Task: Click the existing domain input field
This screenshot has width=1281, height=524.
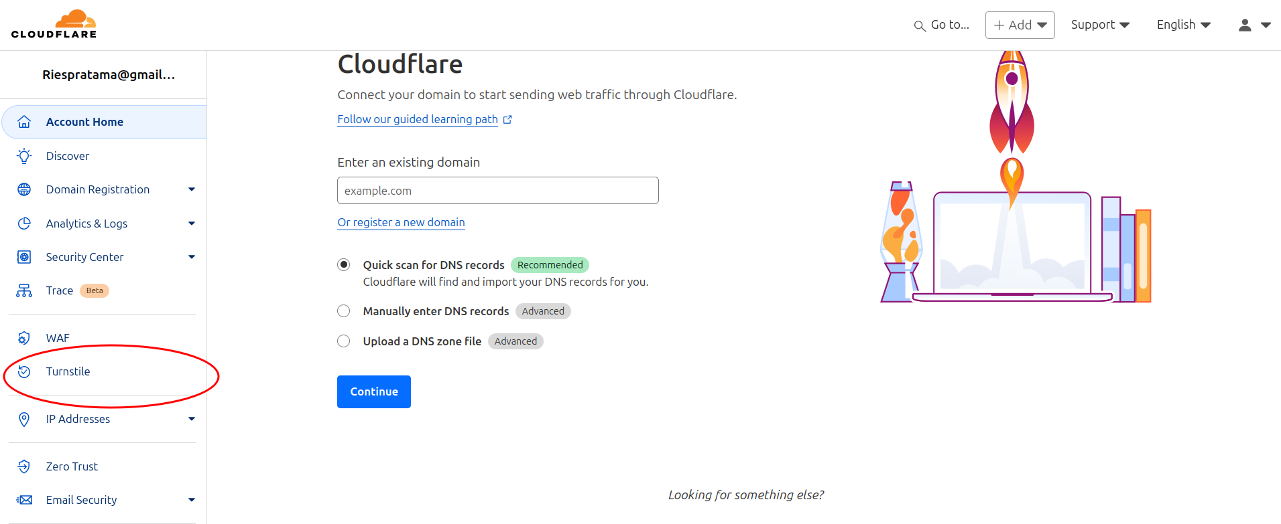Action: click(497, 191)
